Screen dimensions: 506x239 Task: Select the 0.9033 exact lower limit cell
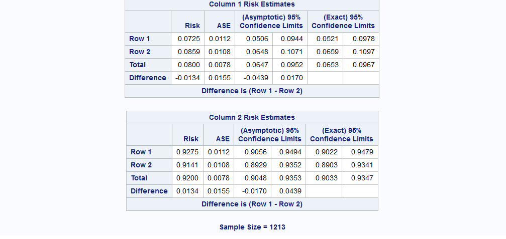point(326,178)
